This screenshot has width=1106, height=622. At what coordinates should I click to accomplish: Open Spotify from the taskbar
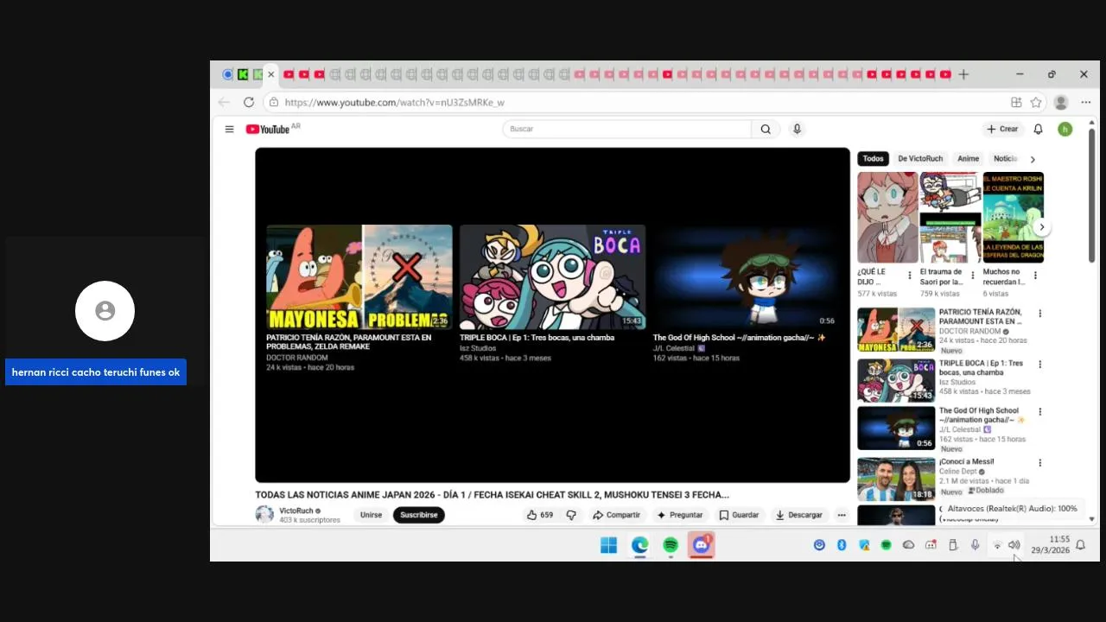click(671, 545)
